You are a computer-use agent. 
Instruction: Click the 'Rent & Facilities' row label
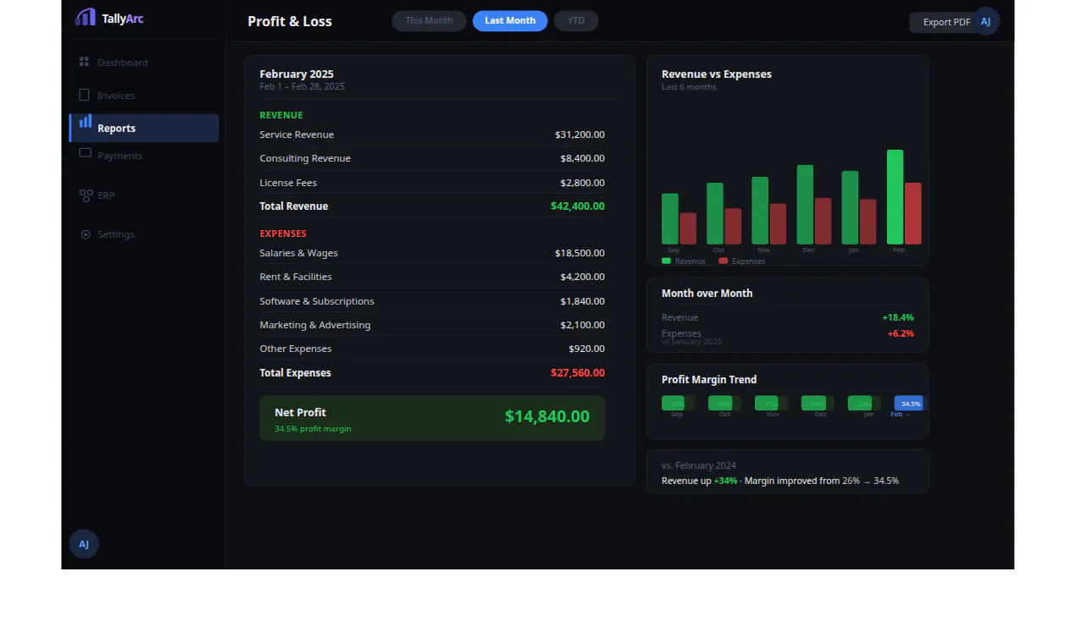click(x=296, y=277)
